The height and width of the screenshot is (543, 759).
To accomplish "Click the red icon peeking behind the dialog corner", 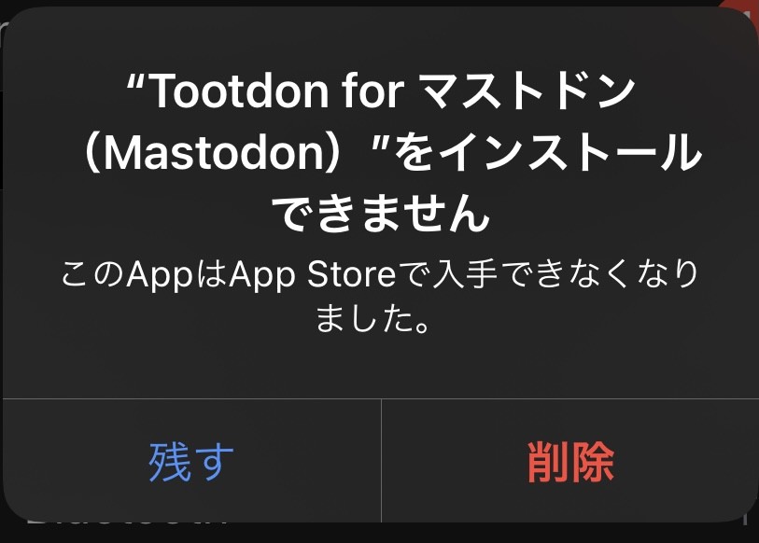I will [741, 7].
